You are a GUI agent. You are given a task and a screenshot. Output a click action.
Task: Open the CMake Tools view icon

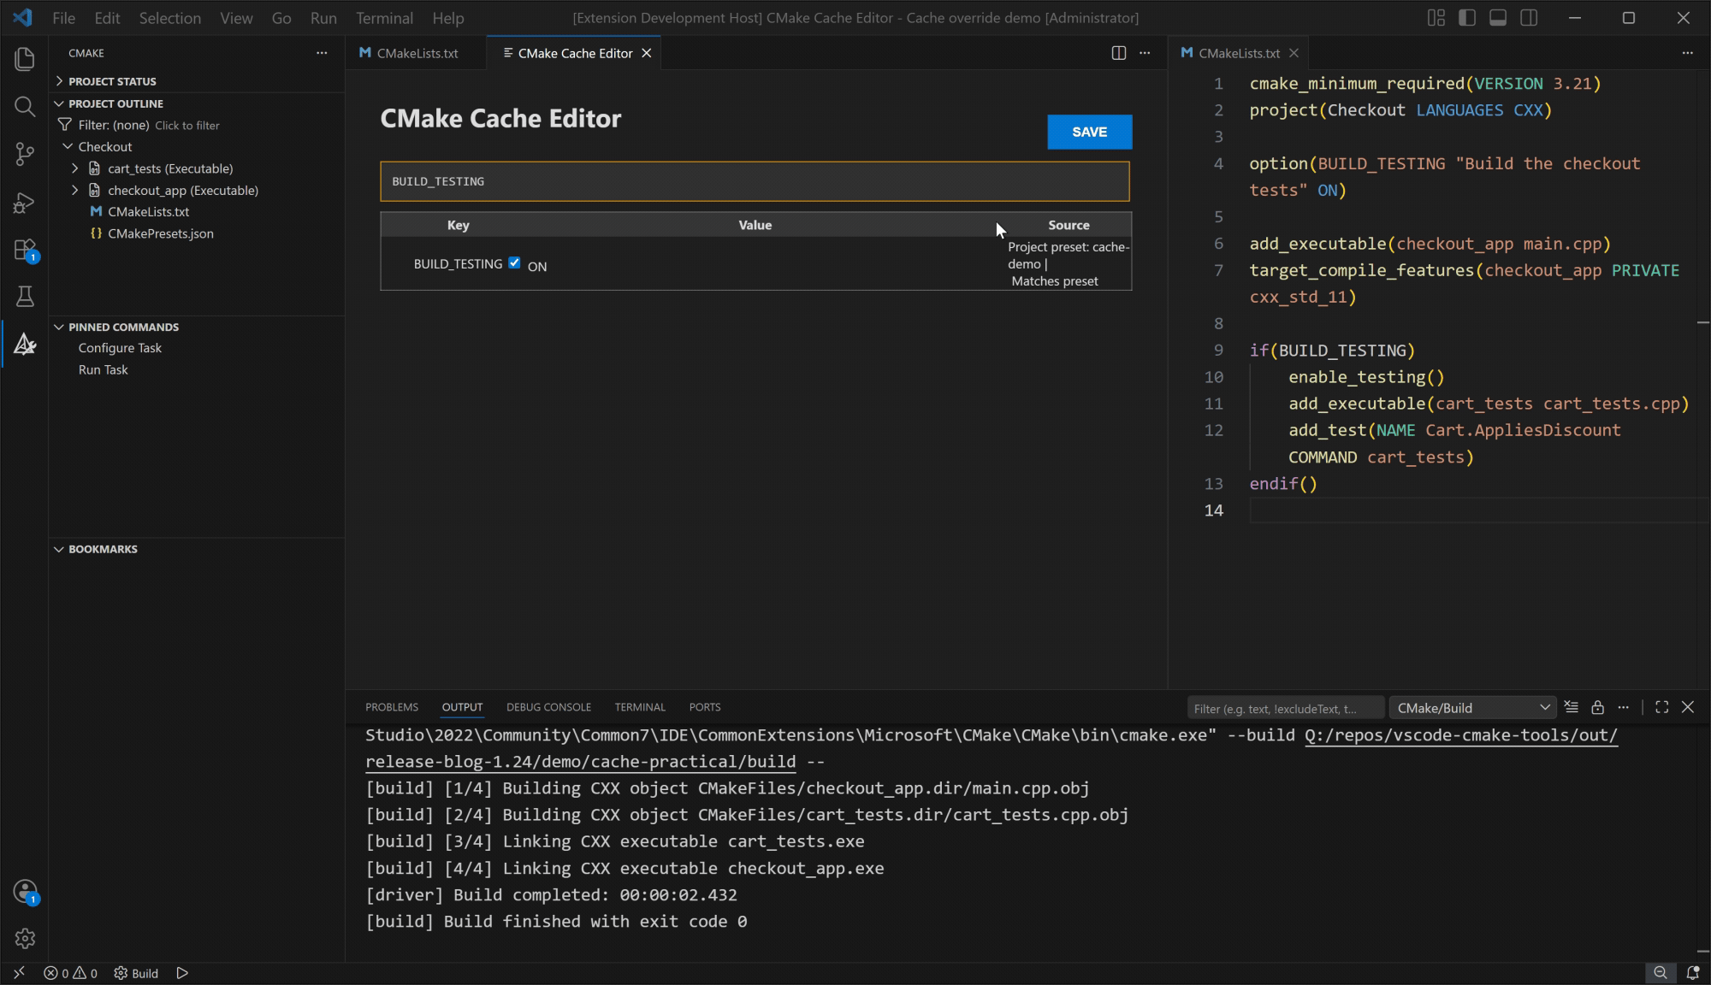coord(25,345)
